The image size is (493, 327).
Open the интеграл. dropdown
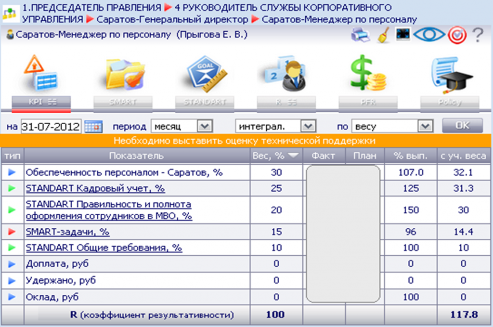276,126
